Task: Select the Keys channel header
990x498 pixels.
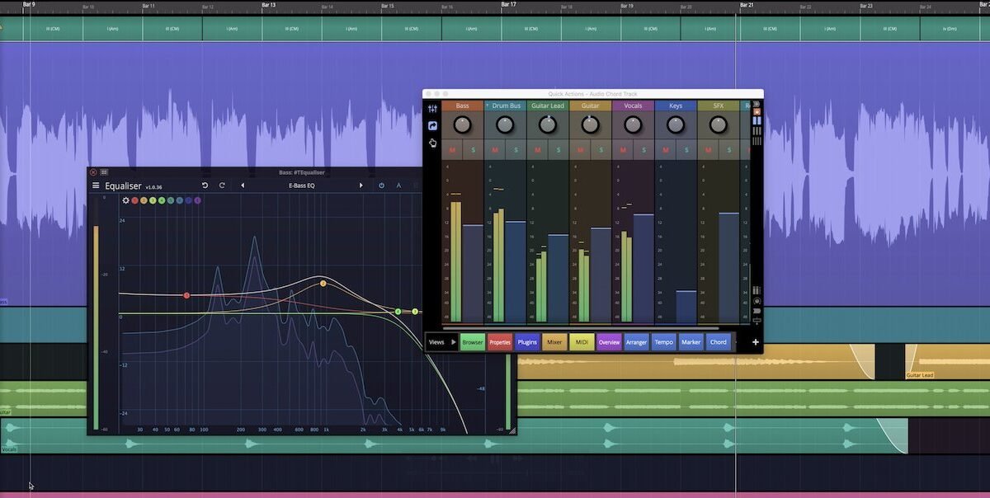Action: click(x=676, y=106)
